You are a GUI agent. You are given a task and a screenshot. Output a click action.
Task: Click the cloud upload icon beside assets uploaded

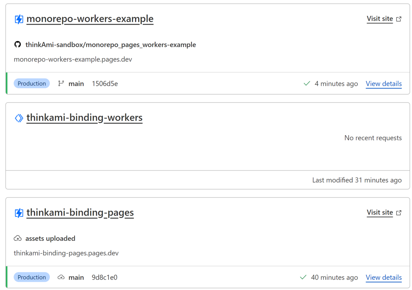pyautogui.click(x=17, y=238)
